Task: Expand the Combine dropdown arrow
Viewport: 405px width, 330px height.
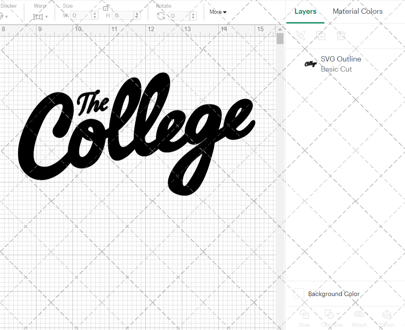Action: 338,314
